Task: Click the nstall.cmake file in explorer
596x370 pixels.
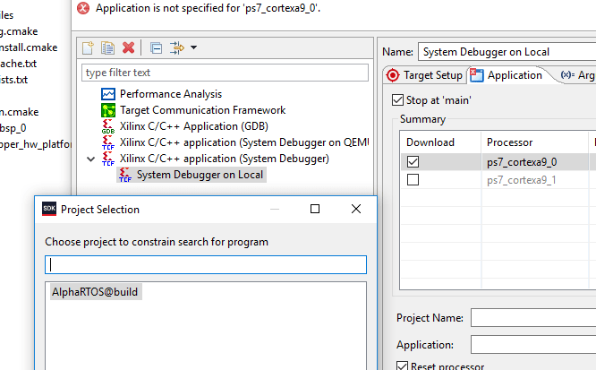Action: [x=29, y=47]
